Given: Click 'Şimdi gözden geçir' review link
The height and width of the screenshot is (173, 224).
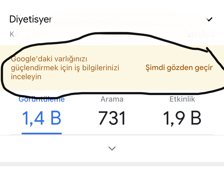Looking at the screenshot, I should [x=179, y=68].
